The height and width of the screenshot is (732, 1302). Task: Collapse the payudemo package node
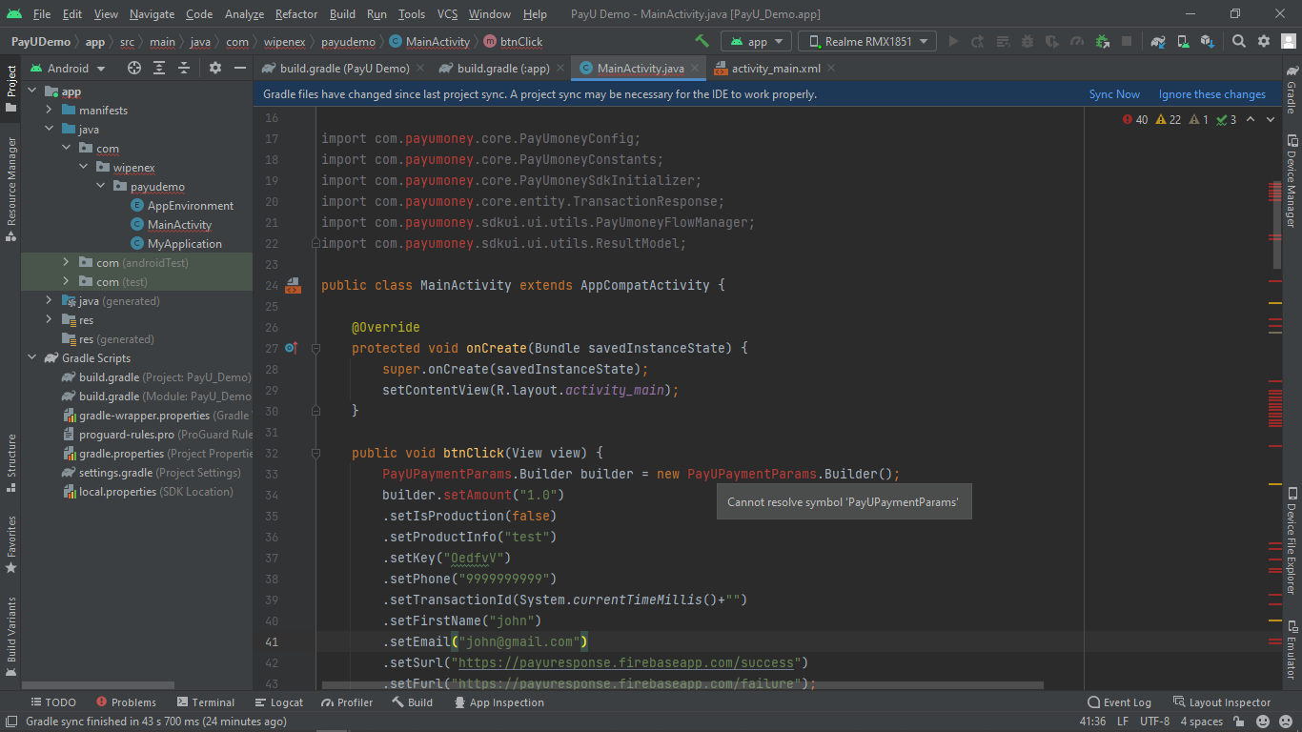(x=101, y=187)
